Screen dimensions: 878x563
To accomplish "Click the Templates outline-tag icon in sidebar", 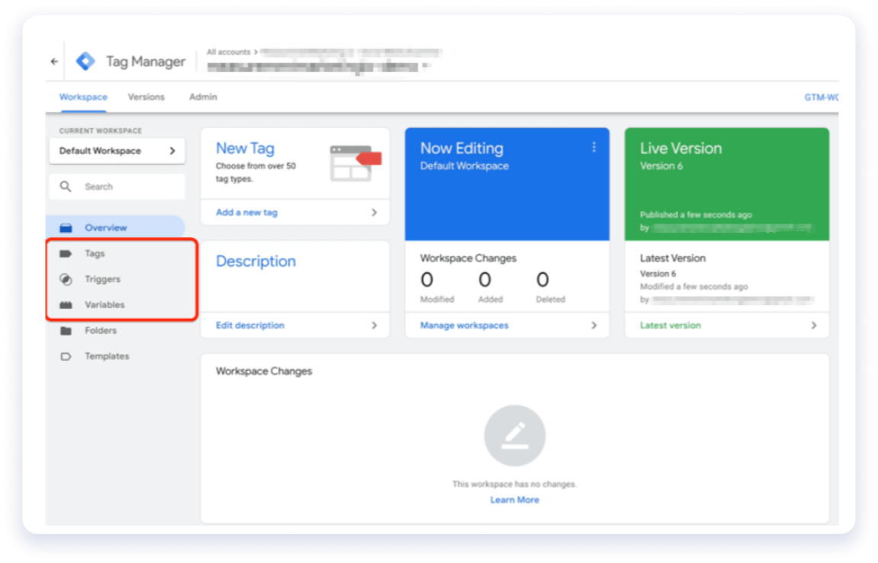I will [66, 356].
